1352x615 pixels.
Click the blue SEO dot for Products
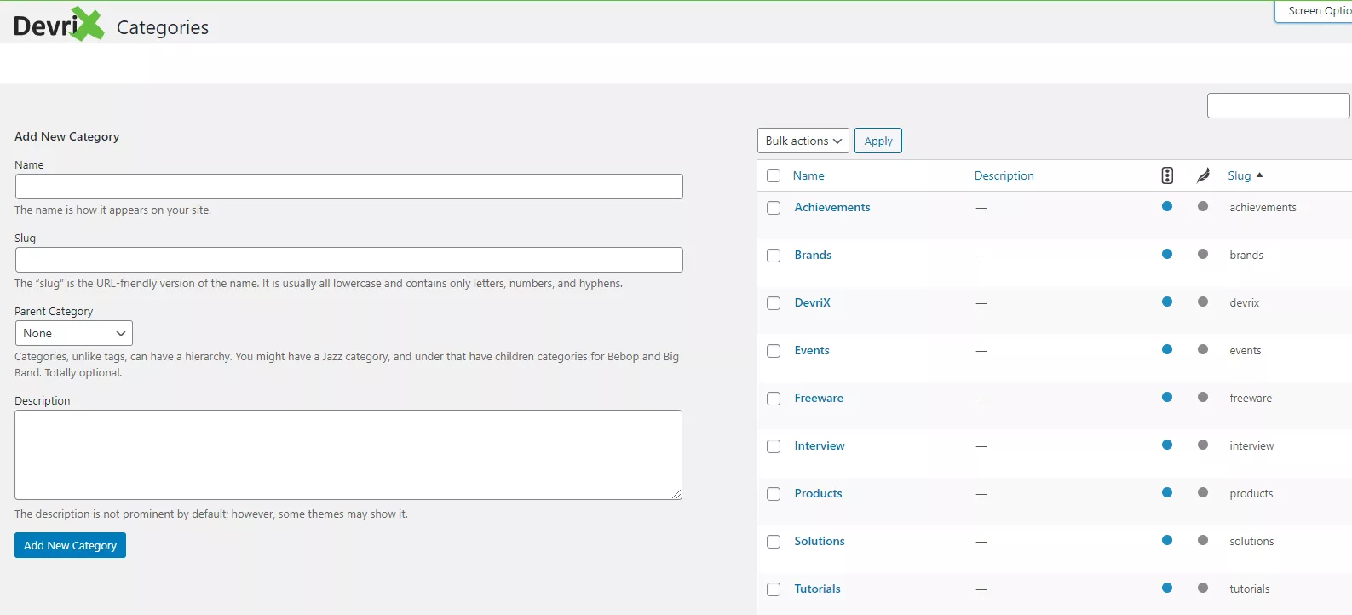pyautogui.click(x=1167, y=492)
